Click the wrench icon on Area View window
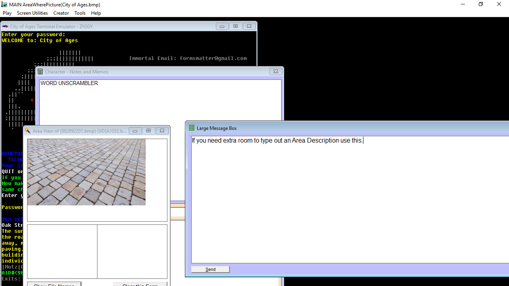Viewport: 509px width, 286px height. (27, 130)
